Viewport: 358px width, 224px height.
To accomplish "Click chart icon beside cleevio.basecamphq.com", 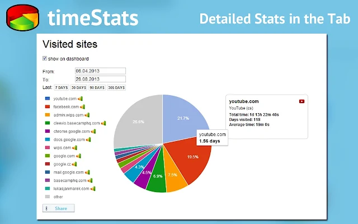I will pos(103,123).
